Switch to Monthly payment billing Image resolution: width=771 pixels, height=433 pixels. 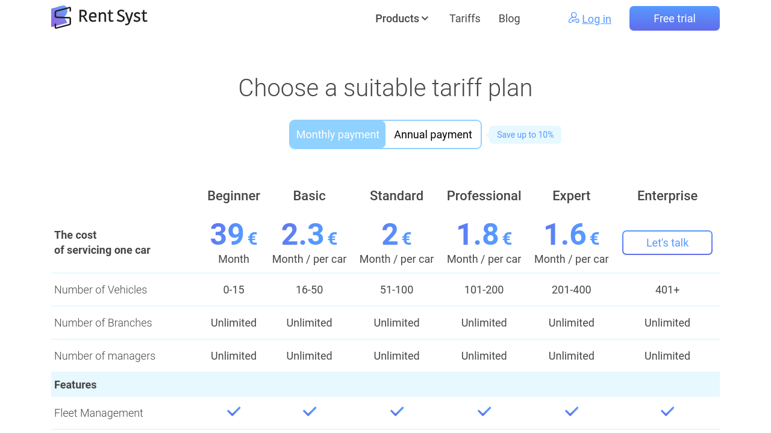click(338, 135)
